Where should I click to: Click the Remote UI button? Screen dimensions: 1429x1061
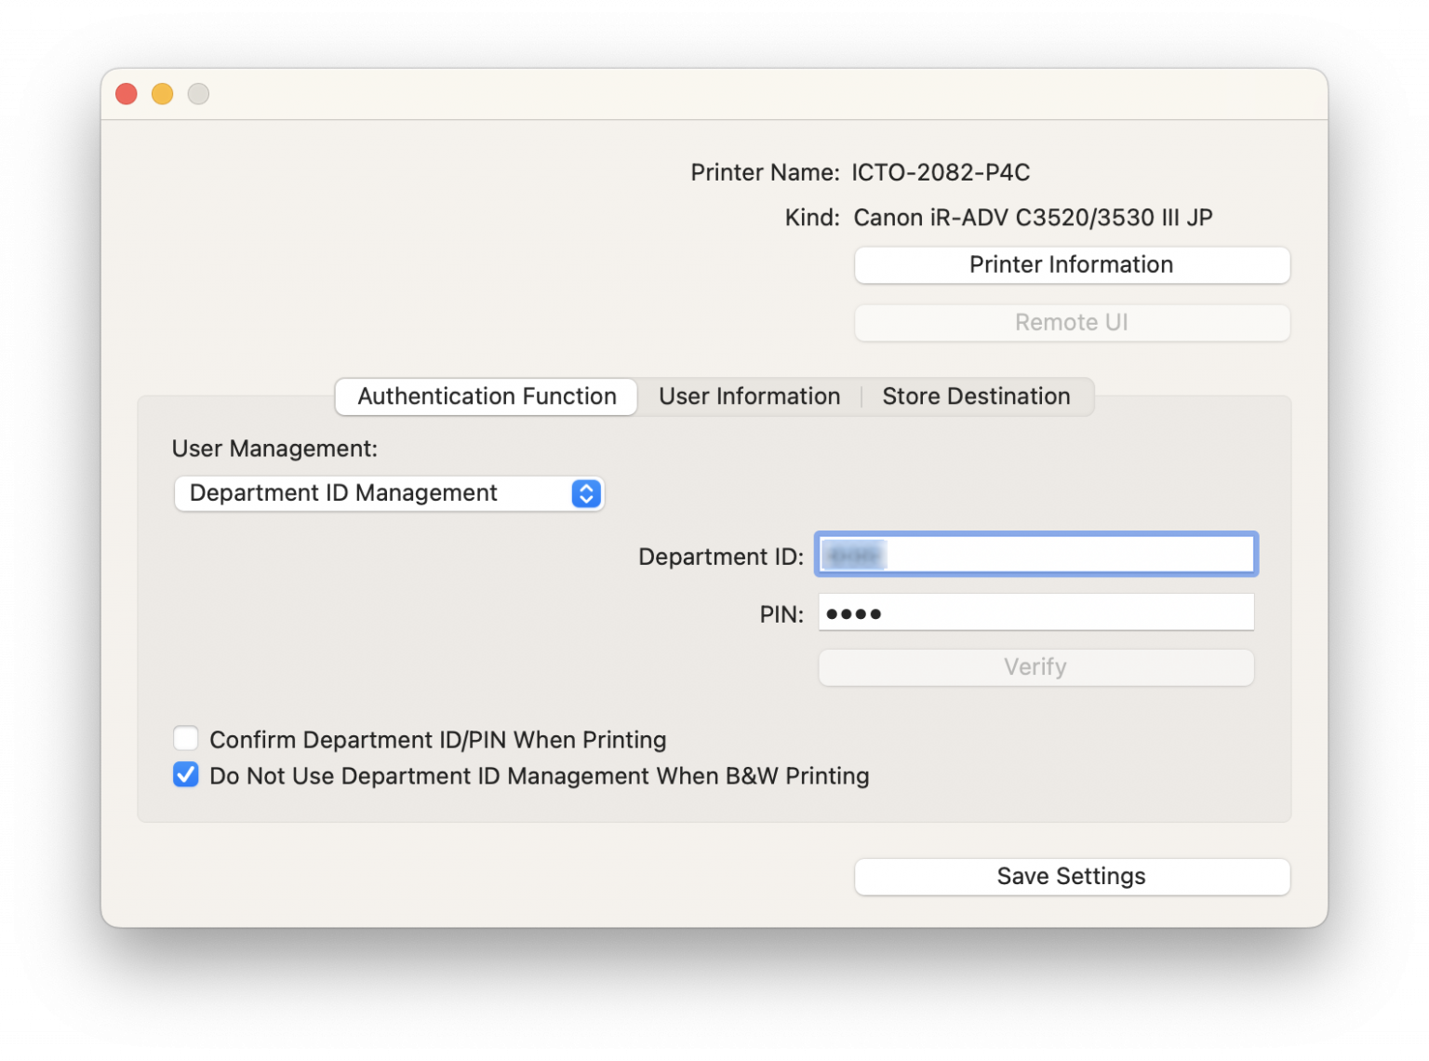tap(1071, 322)
